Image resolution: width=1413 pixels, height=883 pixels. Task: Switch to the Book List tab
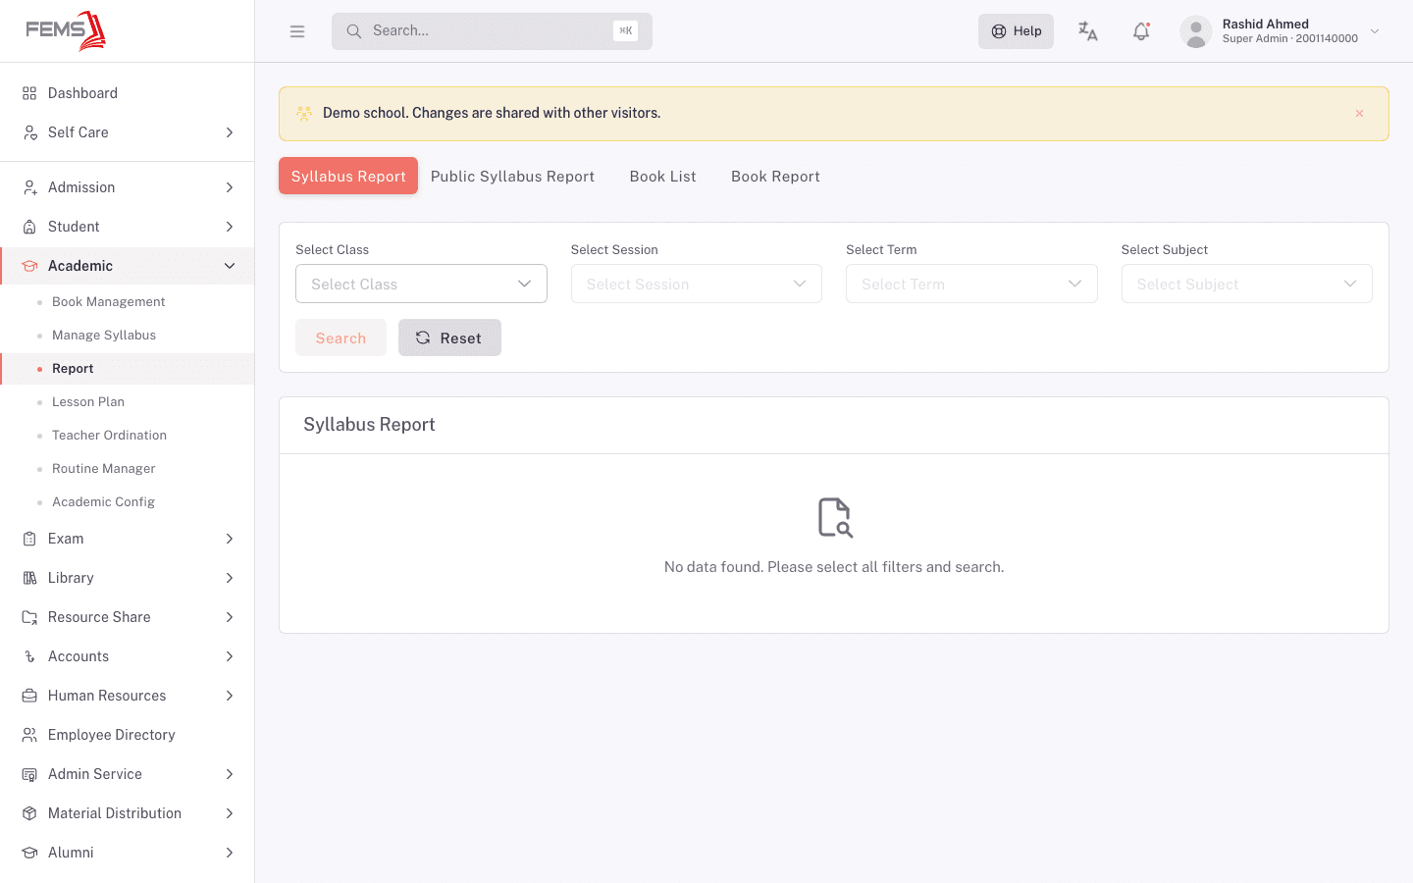[x=663, y=177]
